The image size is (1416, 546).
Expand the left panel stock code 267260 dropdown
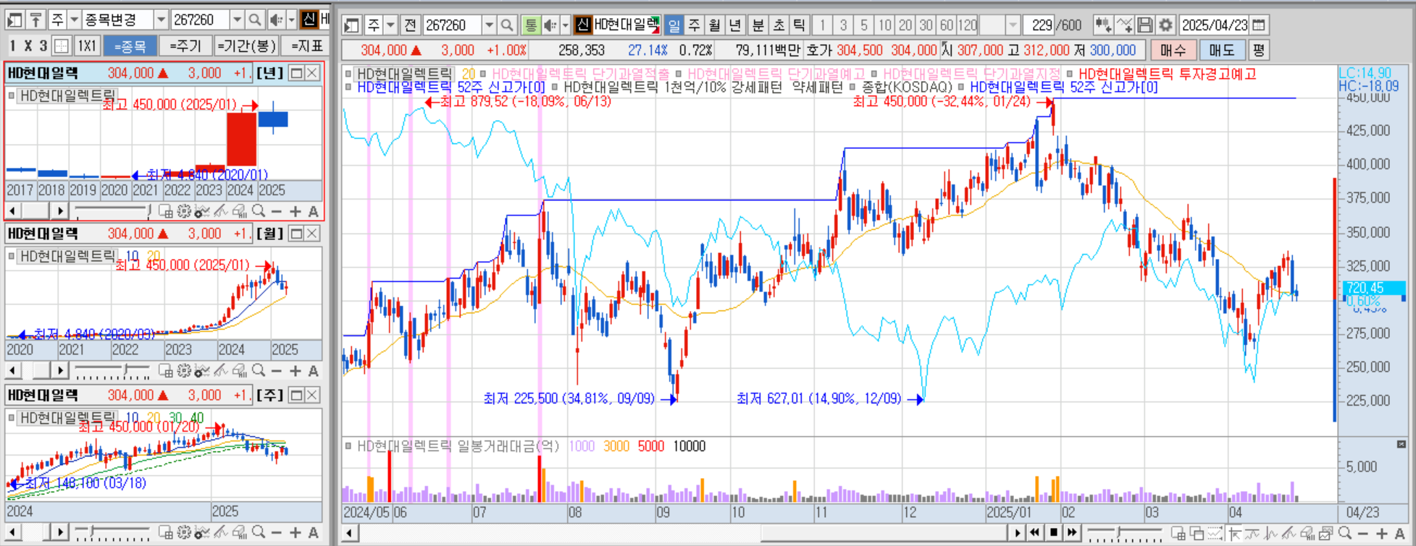(237, 20)
